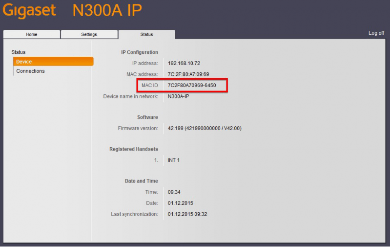Click the Status sidebar heading
Viewport: 390px width, 247px height.
click(19, 52)
